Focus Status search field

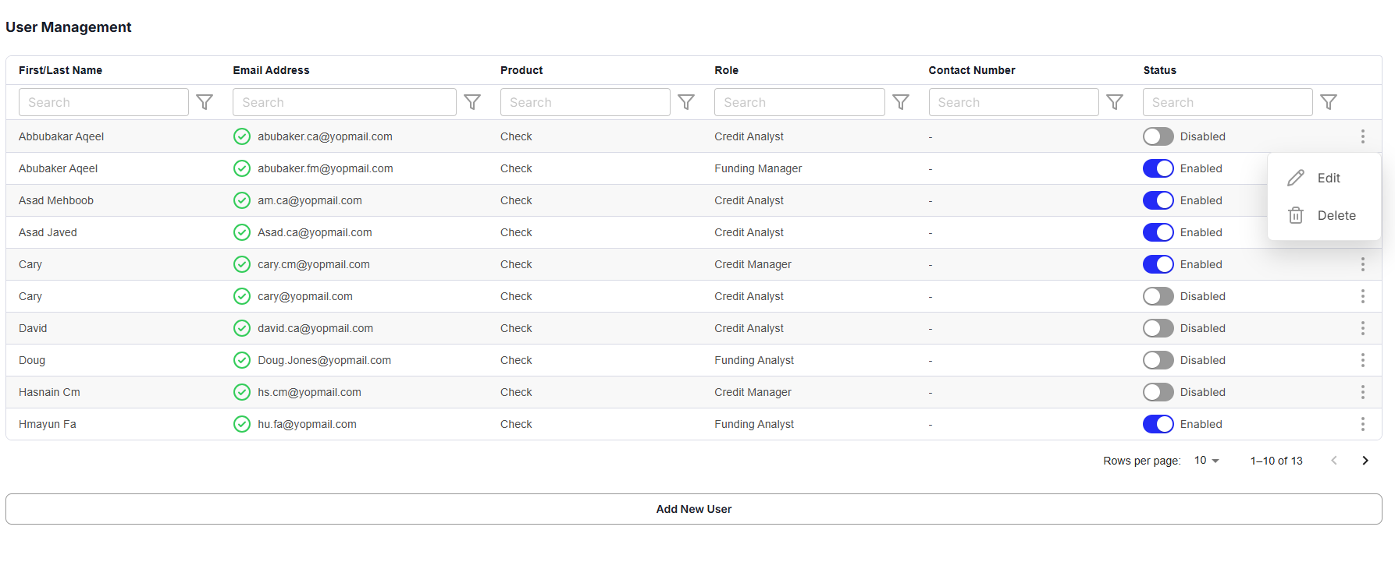(x=1228, y=102)
